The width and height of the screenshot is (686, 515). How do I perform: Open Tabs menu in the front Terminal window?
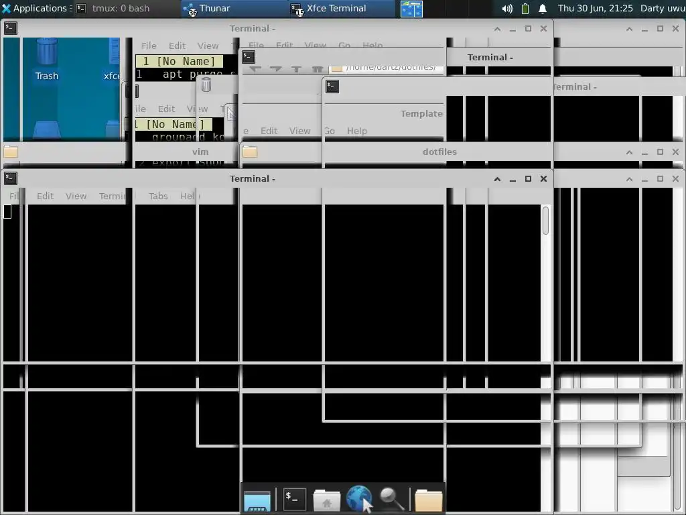pos(158,196)
